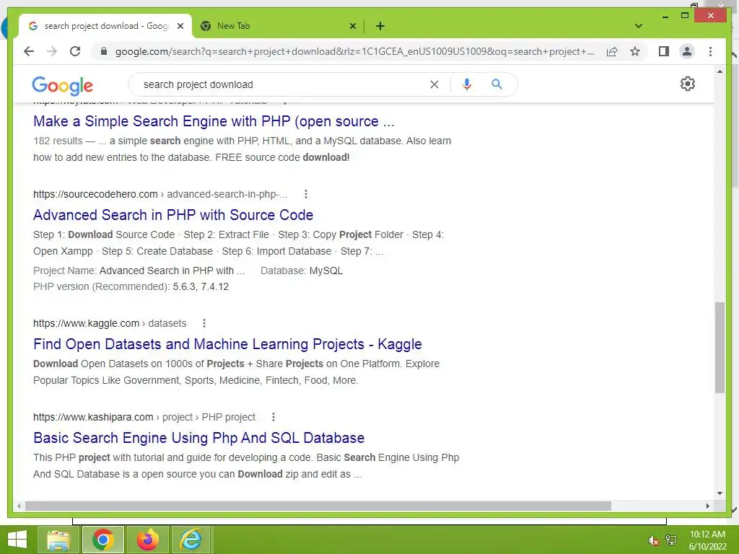Open Make a Simple Search Engine with PHP

click(x=214, y=121)
